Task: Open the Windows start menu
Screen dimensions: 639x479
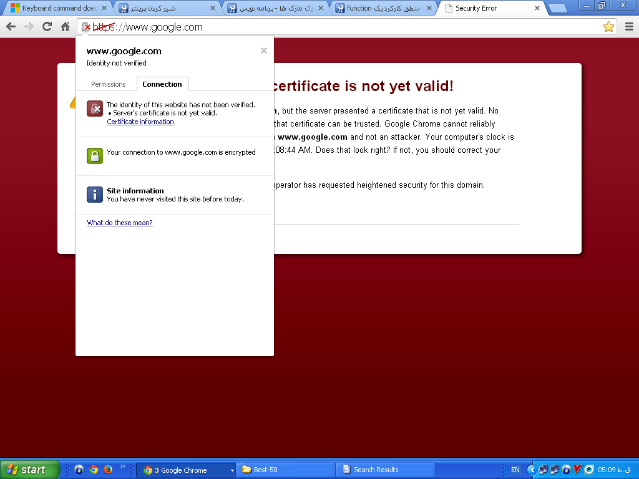Action: coord(29,470)
